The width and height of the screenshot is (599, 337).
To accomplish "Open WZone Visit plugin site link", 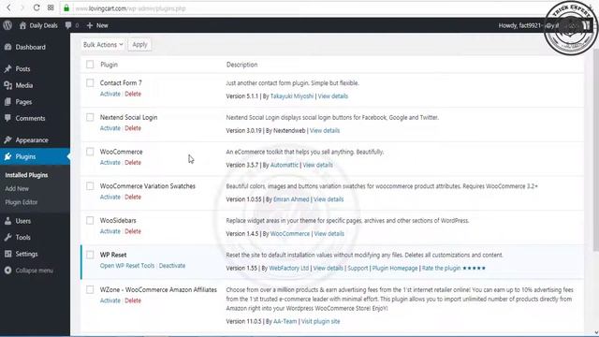I will point(320,321).
